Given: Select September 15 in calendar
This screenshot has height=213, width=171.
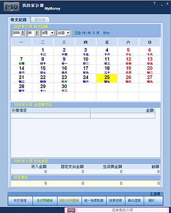Looking at the screenshot, I should click(x=43, y=70).
